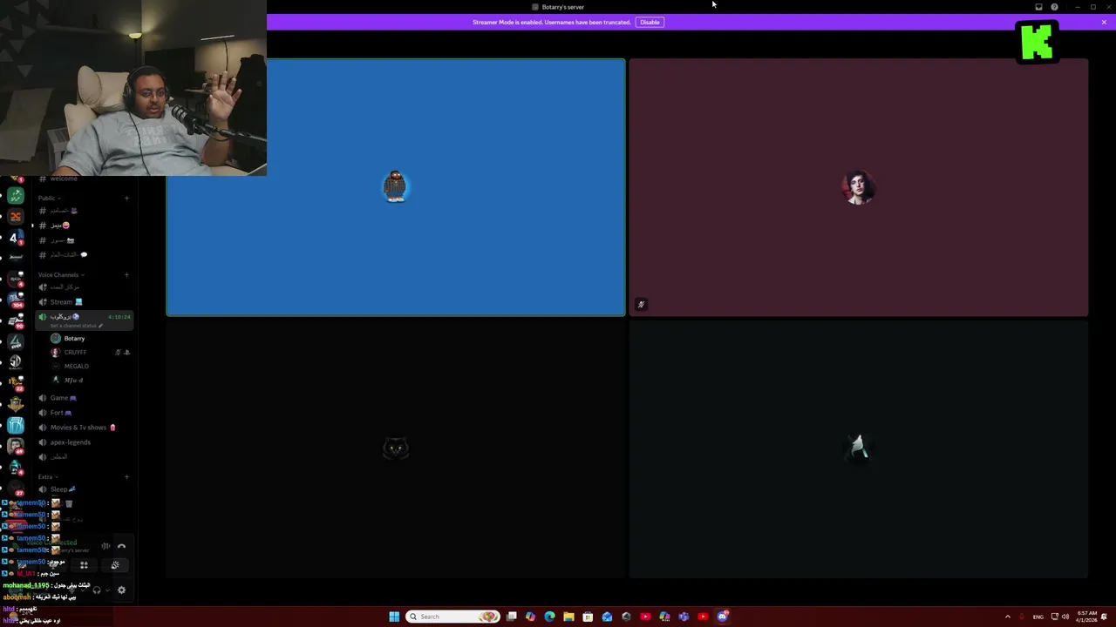Join the apex-legends voice channel

coord(84,442)
